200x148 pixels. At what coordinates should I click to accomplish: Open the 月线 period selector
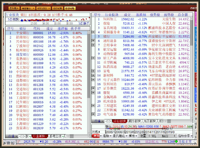point(96,132)
